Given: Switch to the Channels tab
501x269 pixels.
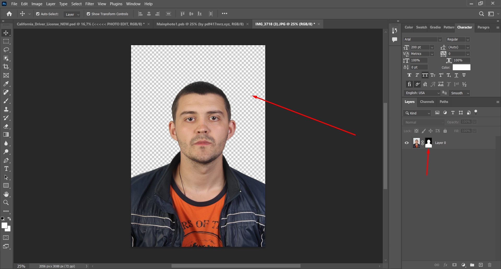Looking at the screenshot, I should tap(427, 102).
